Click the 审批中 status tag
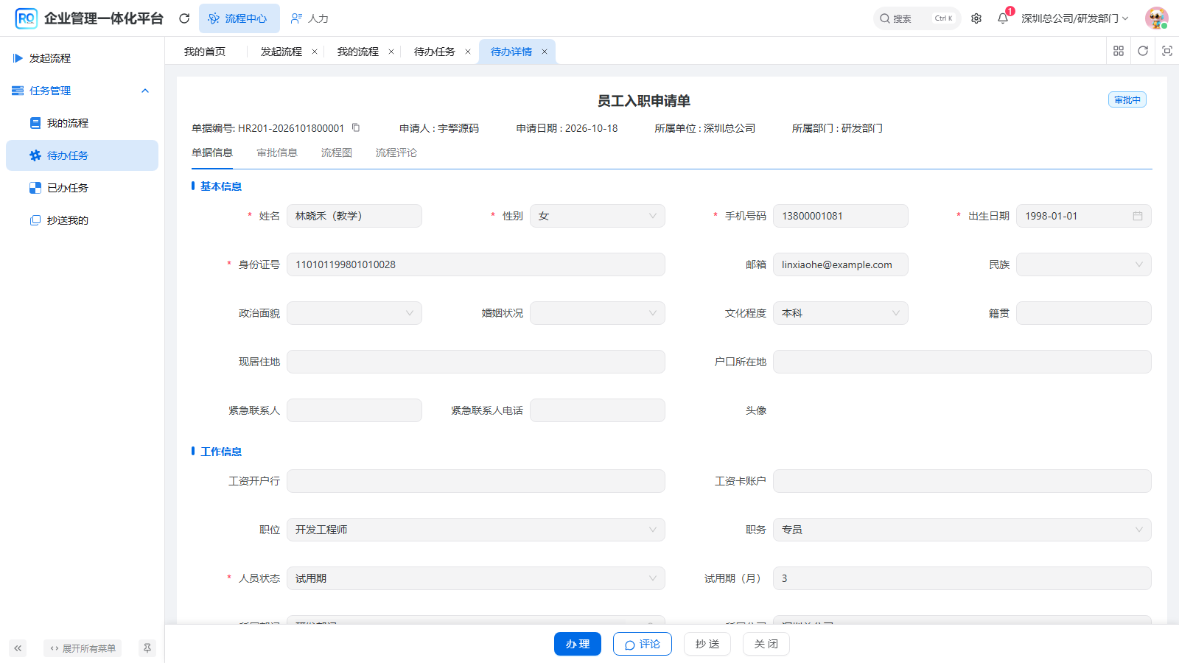The image size is (1179, 663). pos(1127,100)
